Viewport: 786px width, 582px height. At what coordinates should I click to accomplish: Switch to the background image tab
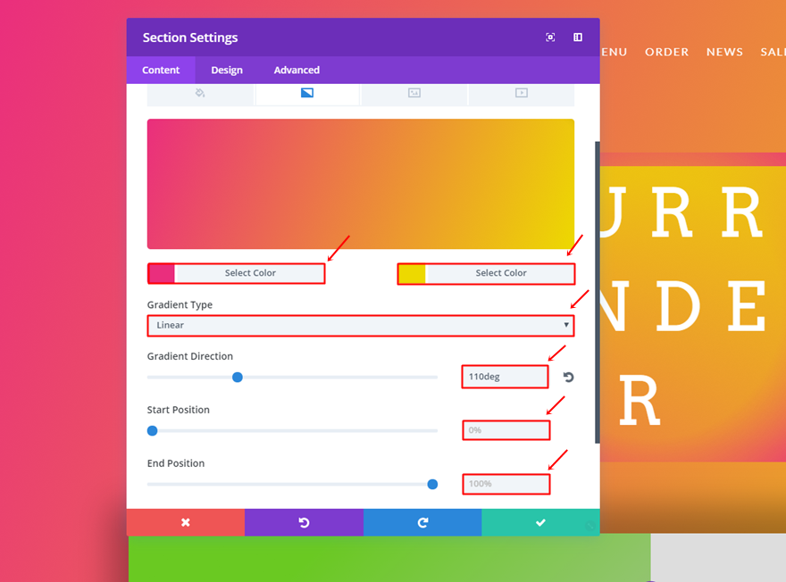[x=414, y=94]
